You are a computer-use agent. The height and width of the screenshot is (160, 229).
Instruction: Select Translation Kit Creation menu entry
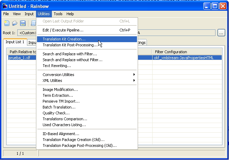[x=64, y=39]
